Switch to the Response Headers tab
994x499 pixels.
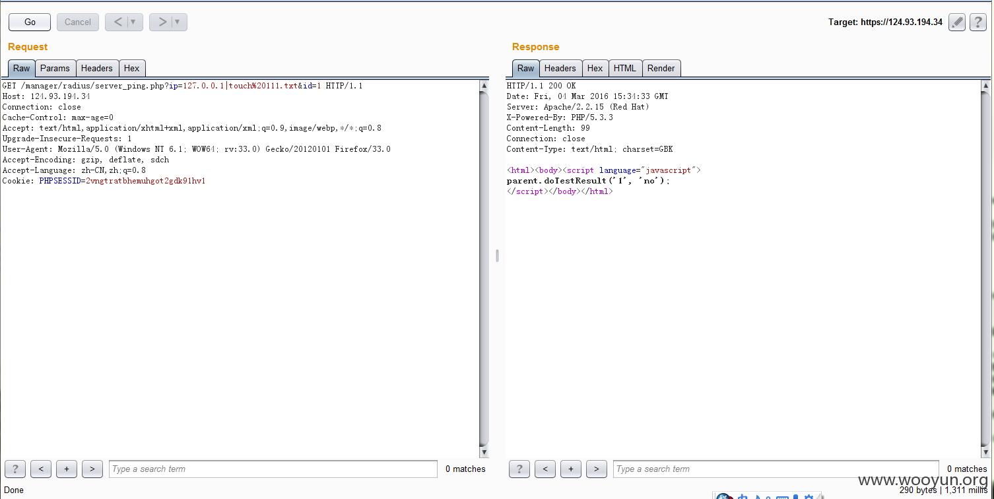click(x=560, y=68)
